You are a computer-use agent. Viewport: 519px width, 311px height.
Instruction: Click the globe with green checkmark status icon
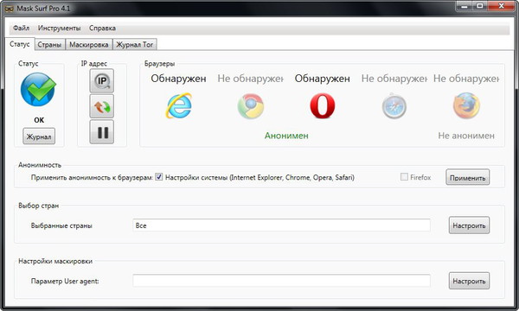38,89
